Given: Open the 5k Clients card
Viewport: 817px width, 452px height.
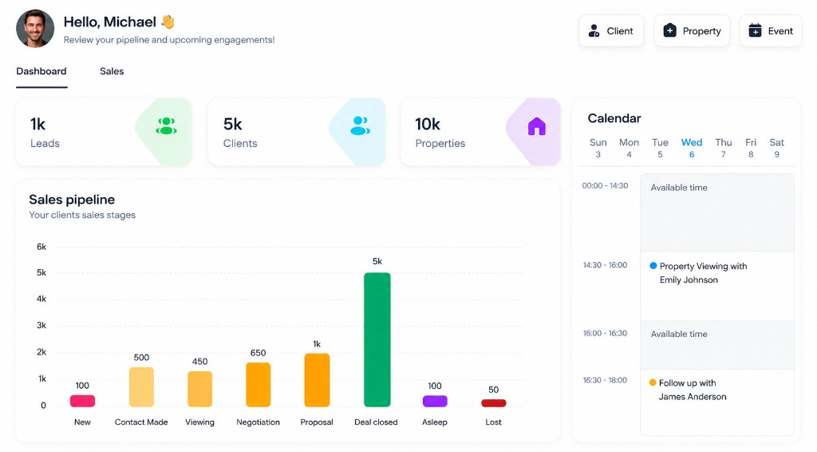Looking at the screenshot, I should click(297, 132).
